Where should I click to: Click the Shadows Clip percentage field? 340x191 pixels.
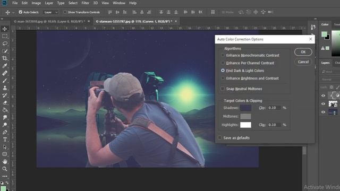click(274, 108)
